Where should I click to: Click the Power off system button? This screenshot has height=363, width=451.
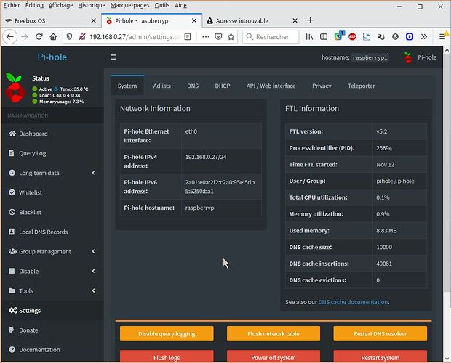coord(274,356)
